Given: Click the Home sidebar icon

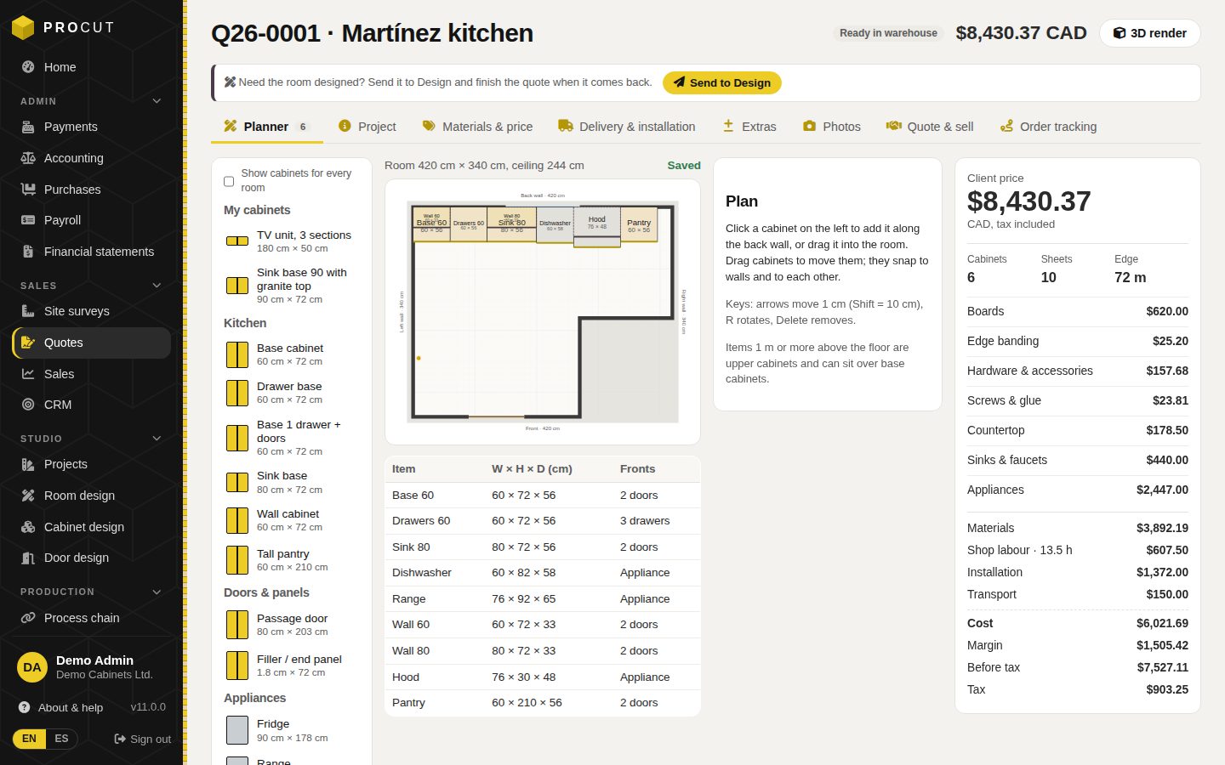Looking at the screenshot, I should (x=28, y=67).
